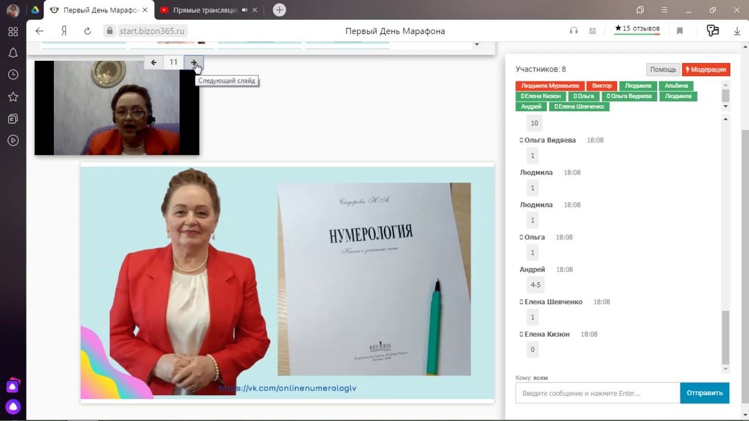Open the Помощь help button
This screenshot has width=749, height=421.
tap(663, 70)
